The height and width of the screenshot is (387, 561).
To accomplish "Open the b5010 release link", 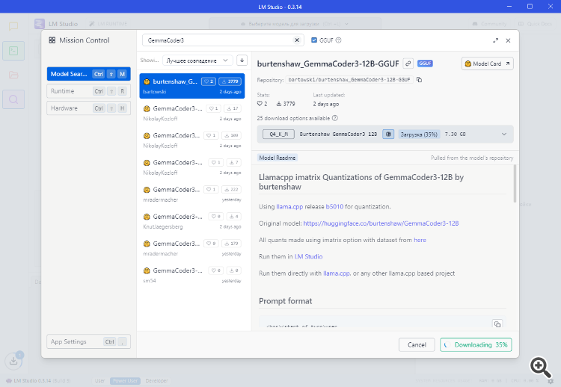I will coord(334,206).
